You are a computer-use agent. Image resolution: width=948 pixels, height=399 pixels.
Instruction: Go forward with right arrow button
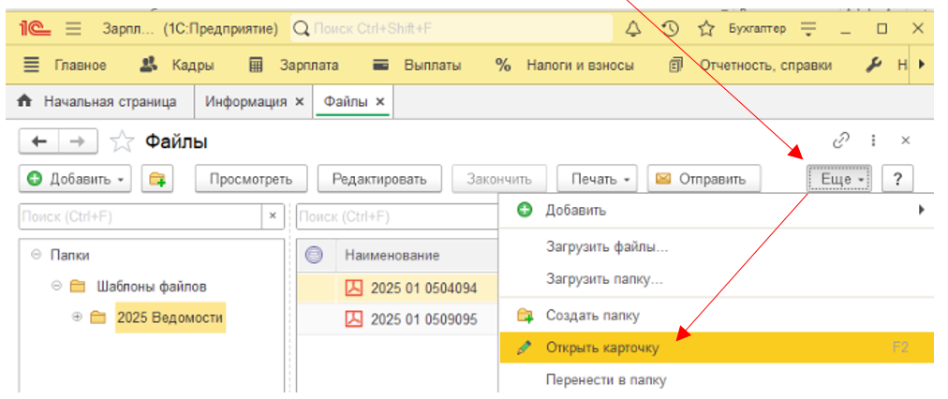coord(78,142)
